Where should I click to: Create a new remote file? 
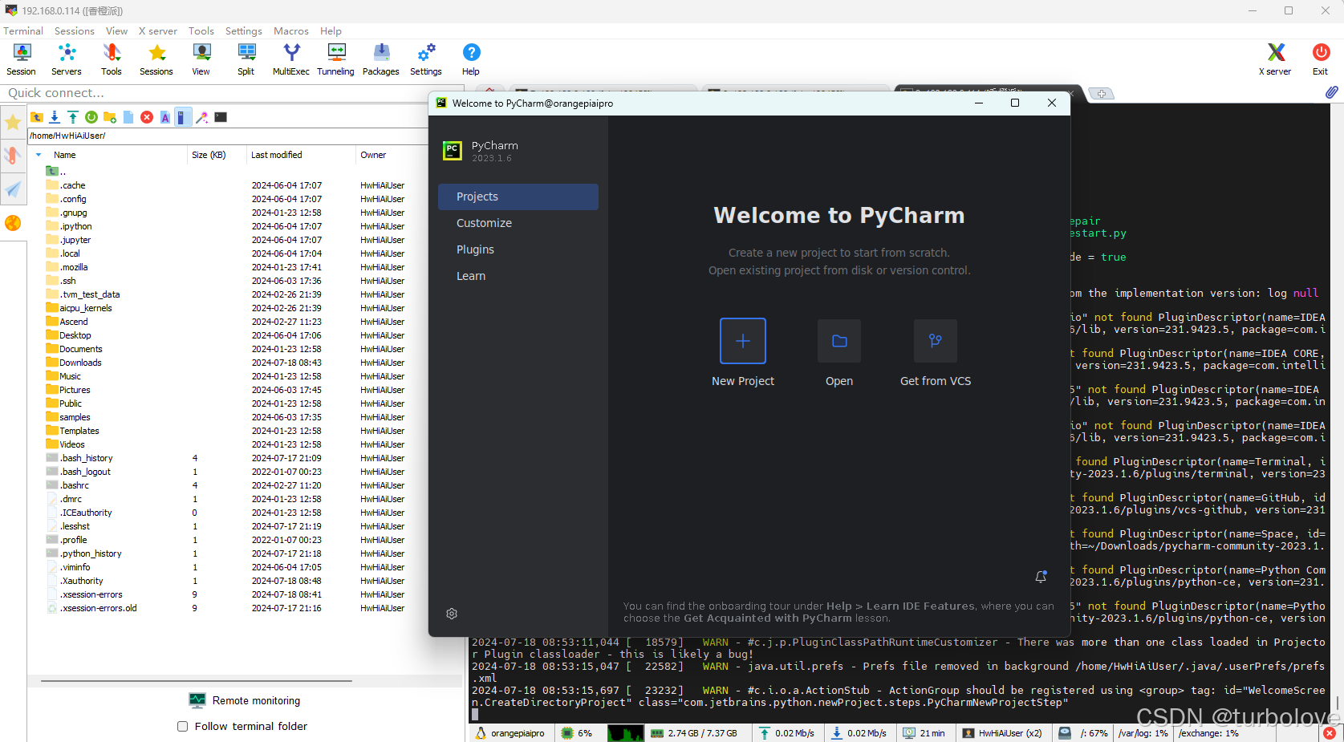tap(128, 117)
